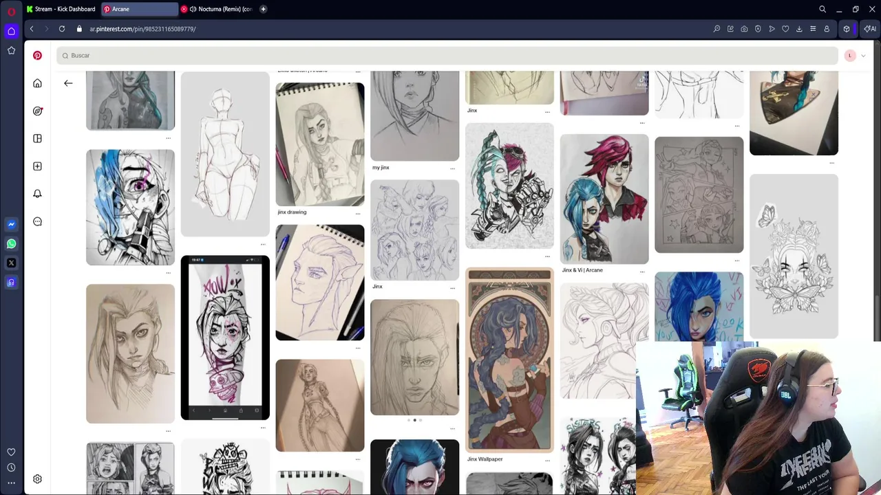Click the find-in-page magnifier toolbar icon
This screenshot has width=881, height=495.
pos(717,29)
